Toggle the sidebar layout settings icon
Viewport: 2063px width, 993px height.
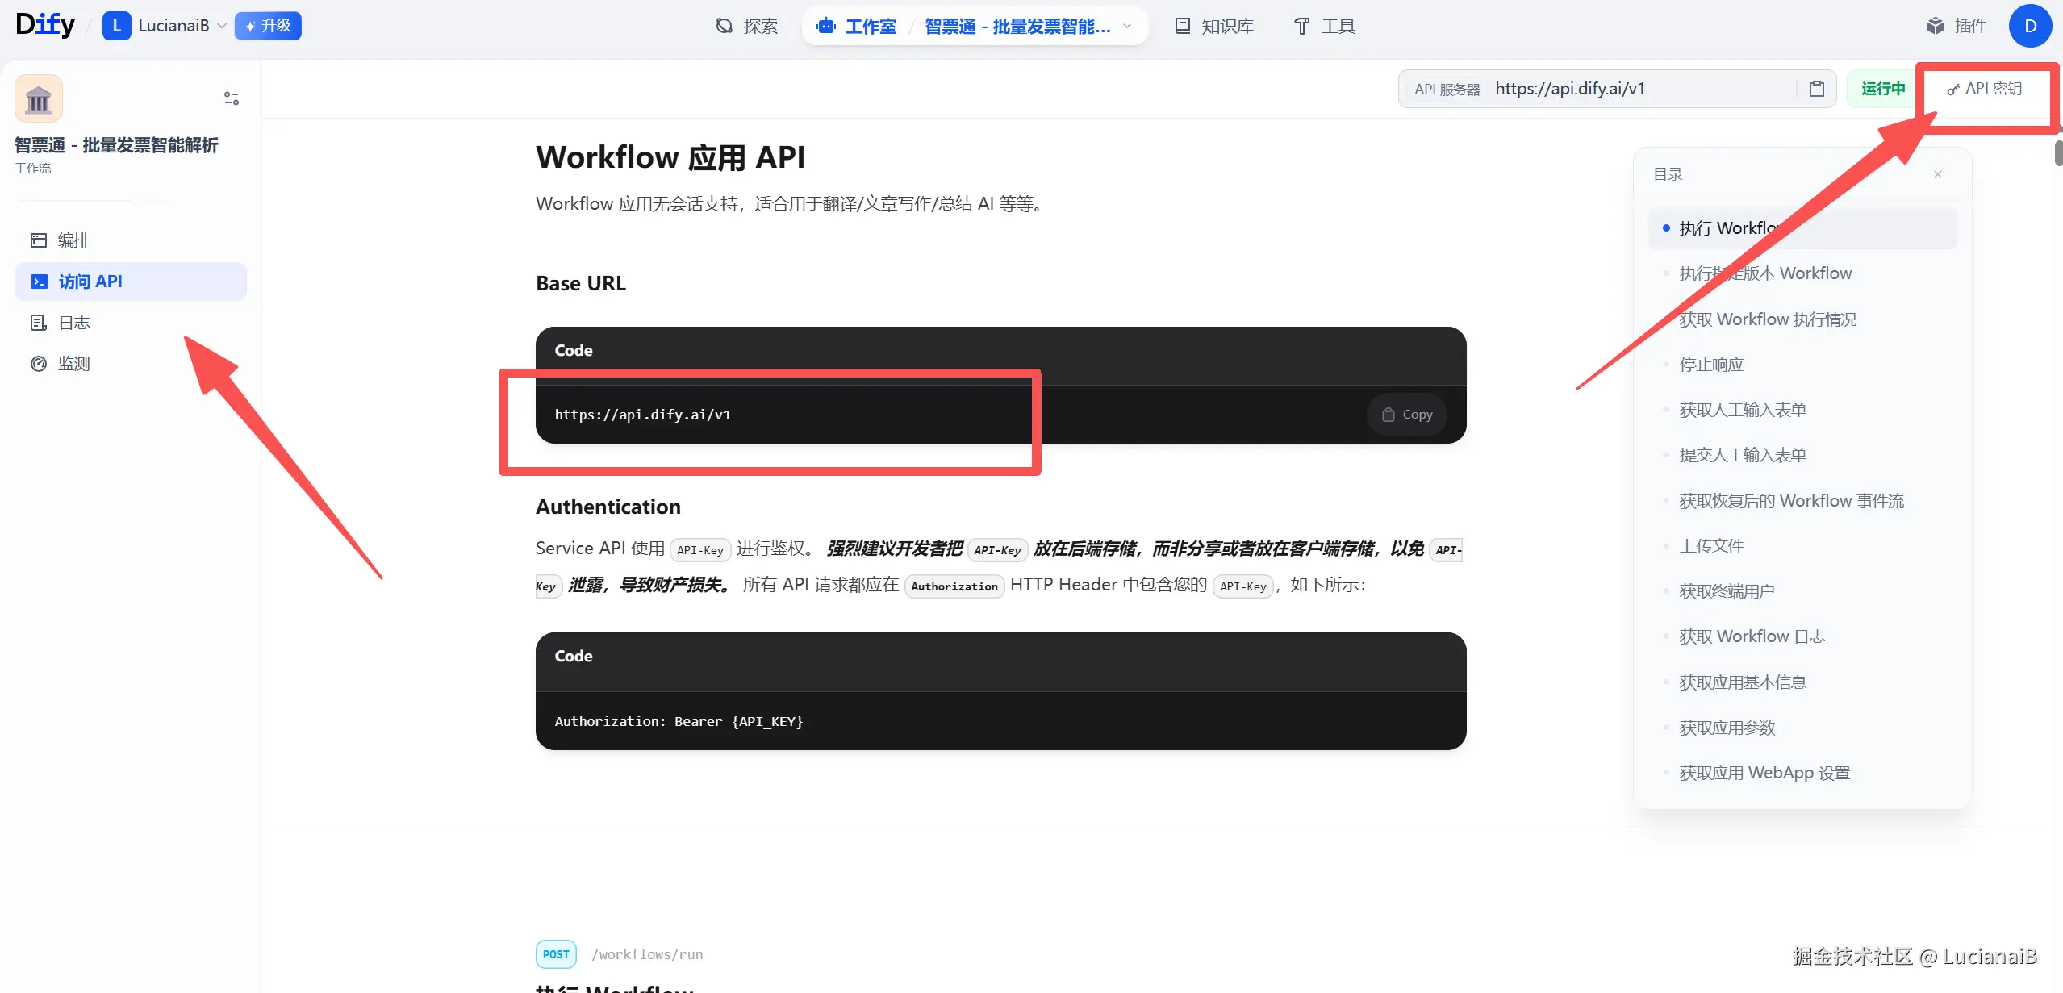pos(232,98)
